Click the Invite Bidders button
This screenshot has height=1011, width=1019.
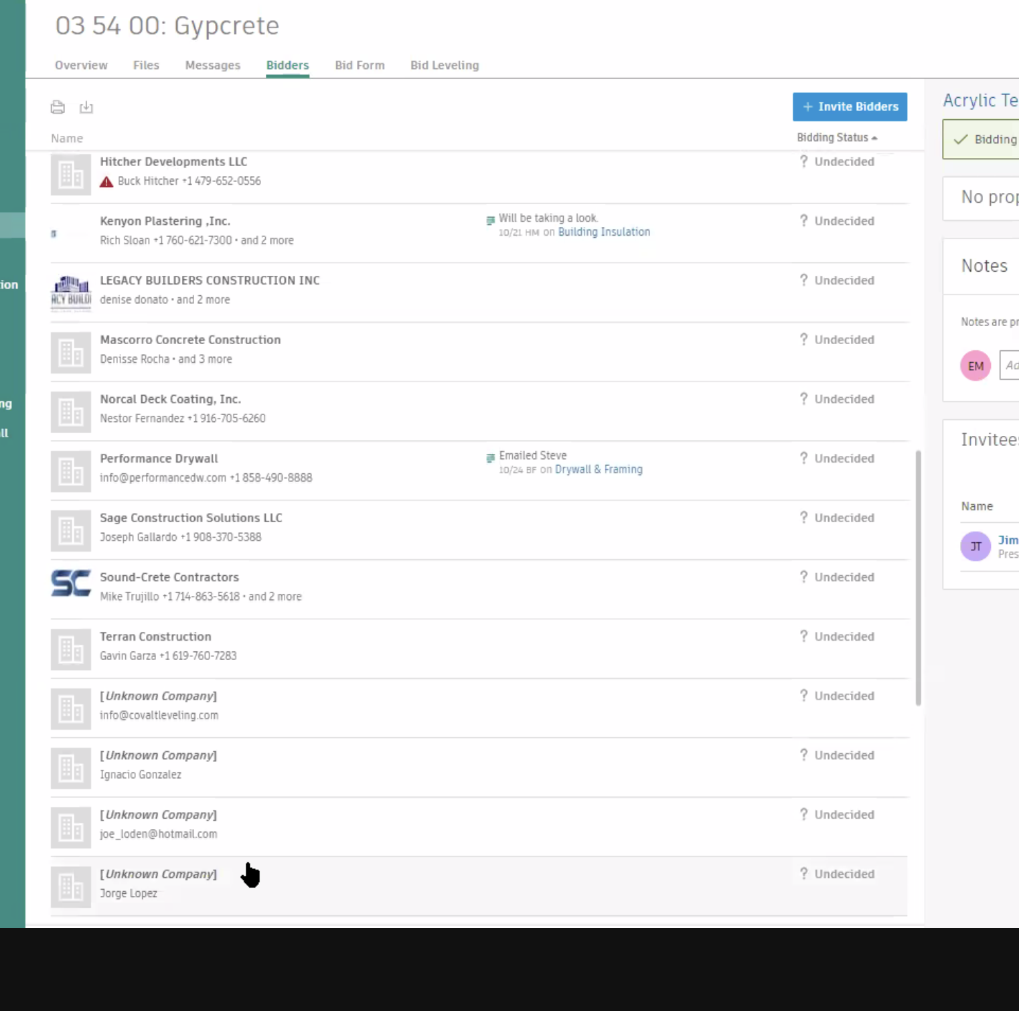850,106
